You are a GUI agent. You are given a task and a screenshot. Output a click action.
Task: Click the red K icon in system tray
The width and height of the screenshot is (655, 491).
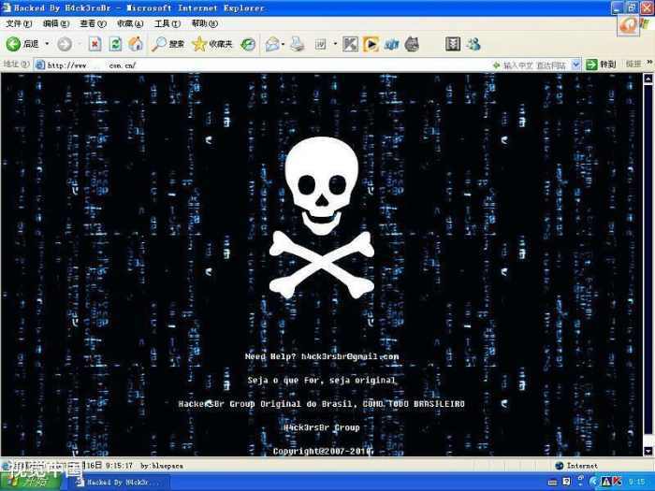tap(617, 482)
